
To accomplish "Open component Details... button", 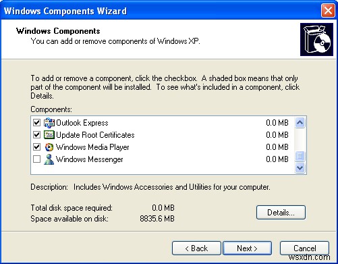I will click(281, 212).
